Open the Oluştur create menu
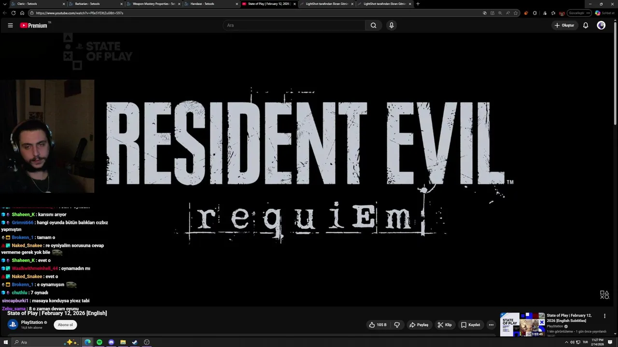Image resolution: width=618 pixels, height=347 pixels. [564, 25]
